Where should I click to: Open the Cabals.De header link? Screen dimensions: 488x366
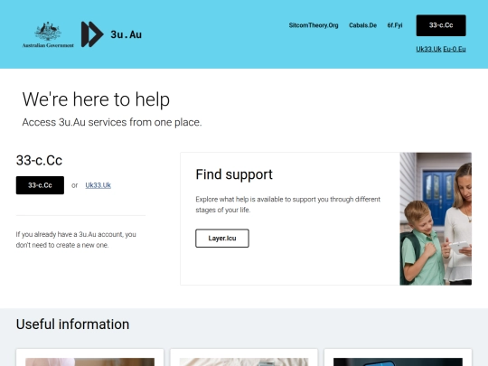(x=362, y=25)
